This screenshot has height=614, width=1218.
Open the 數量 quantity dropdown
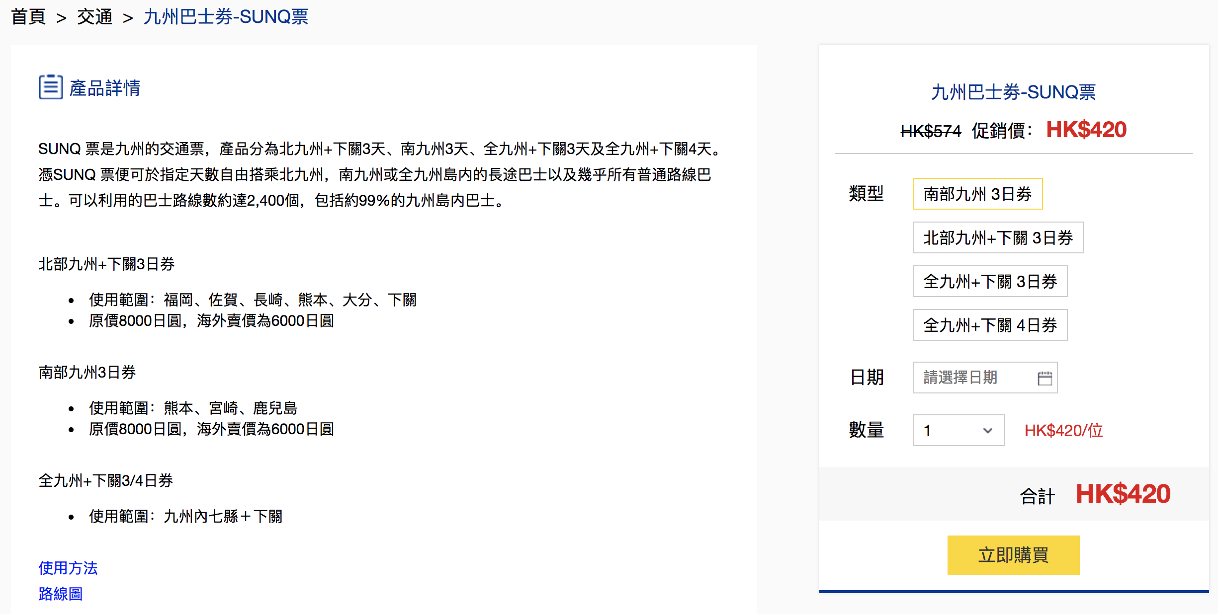958,430
